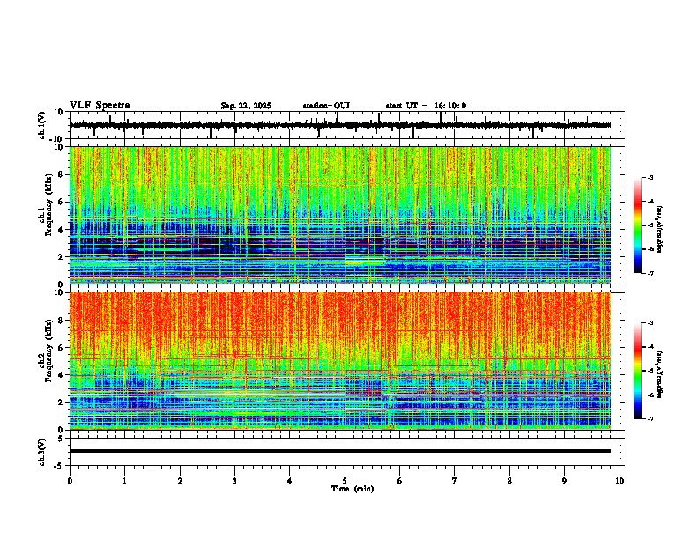Click the ch.2 spectrogram panel
Image resolution: width=698 pixels, height=539 pixels.
[340, 361]
